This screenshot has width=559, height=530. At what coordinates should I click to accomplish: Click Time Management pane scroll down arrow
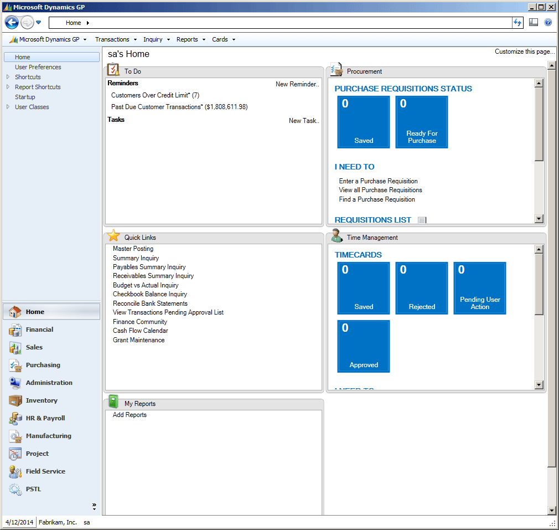tap(539, 384)
